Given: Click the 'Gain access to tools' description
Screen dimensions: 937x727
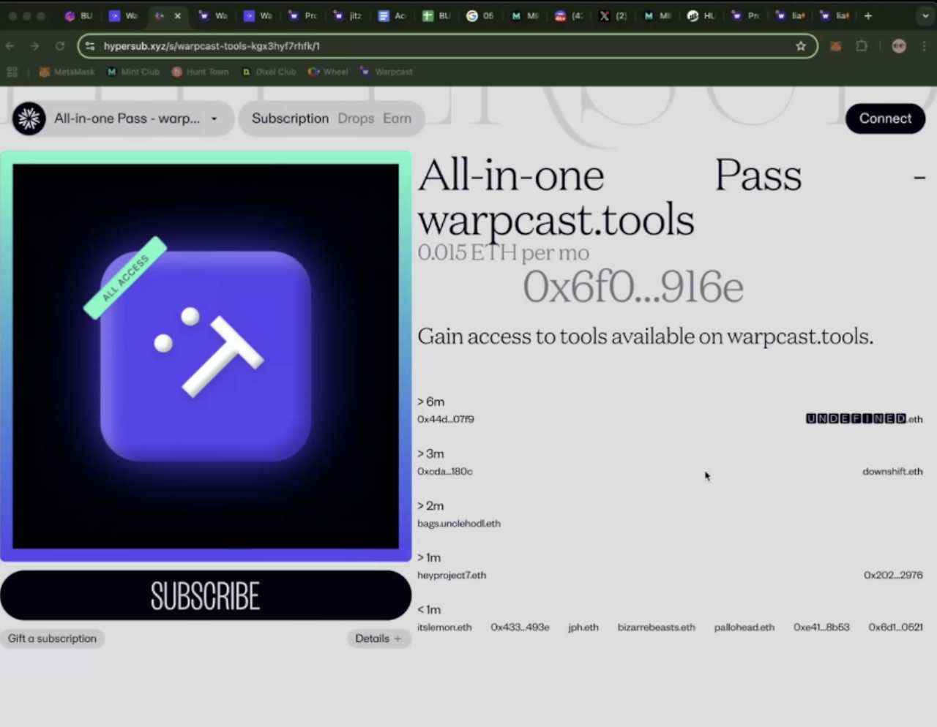Looking at the screenshot, I should (x=646, y=336).
